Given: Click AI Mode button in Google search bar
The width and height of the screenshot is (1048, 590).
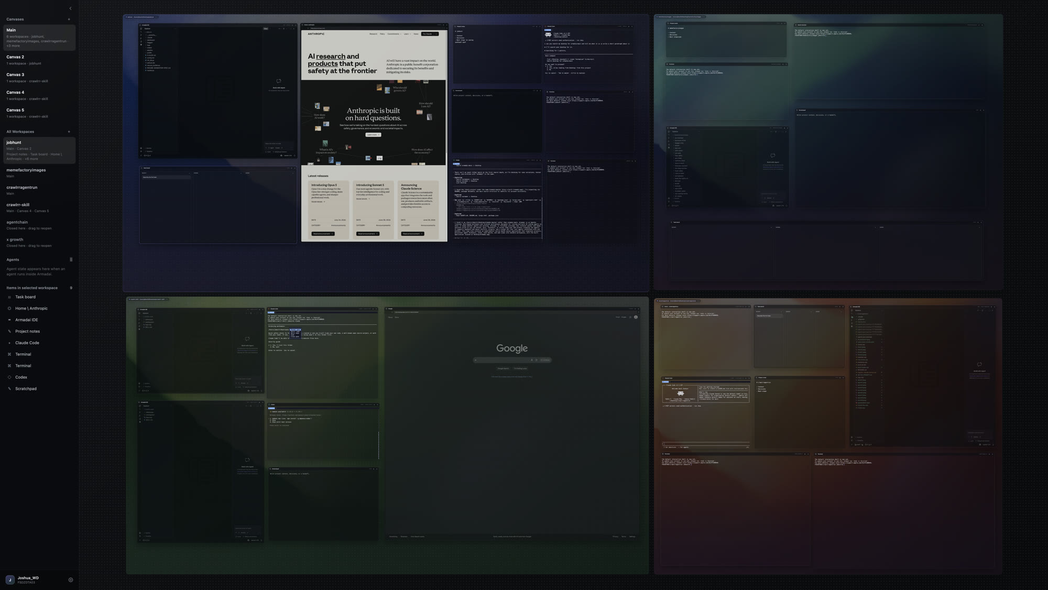Looking at the screenshot, I should click(545, 360).
